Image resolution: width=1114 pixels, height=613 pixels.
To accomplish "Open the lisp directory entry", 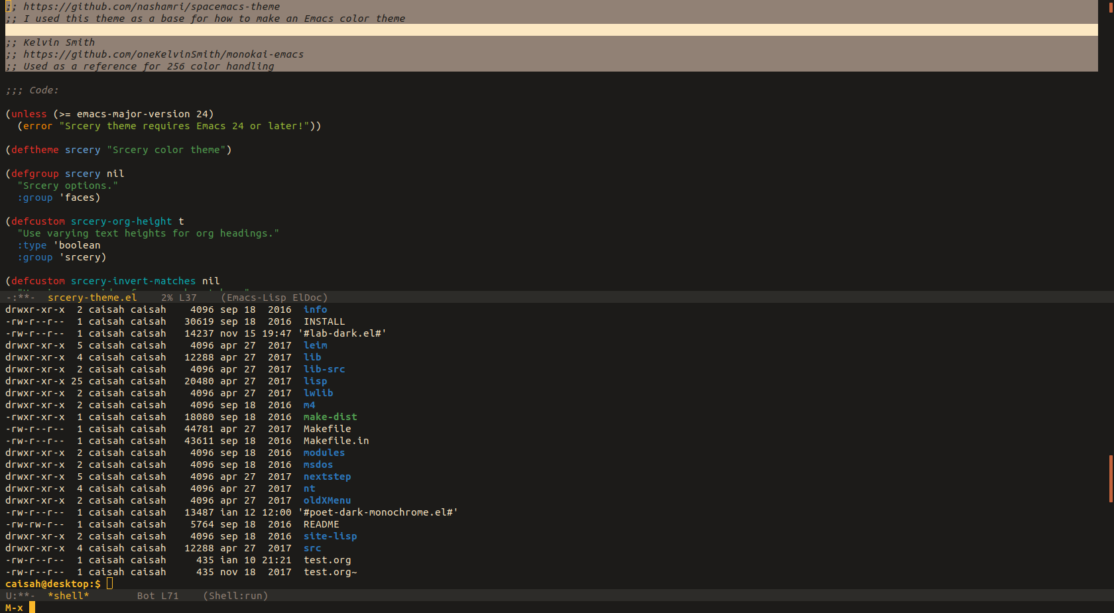I will pyautogui.click(x=315, y=381).
